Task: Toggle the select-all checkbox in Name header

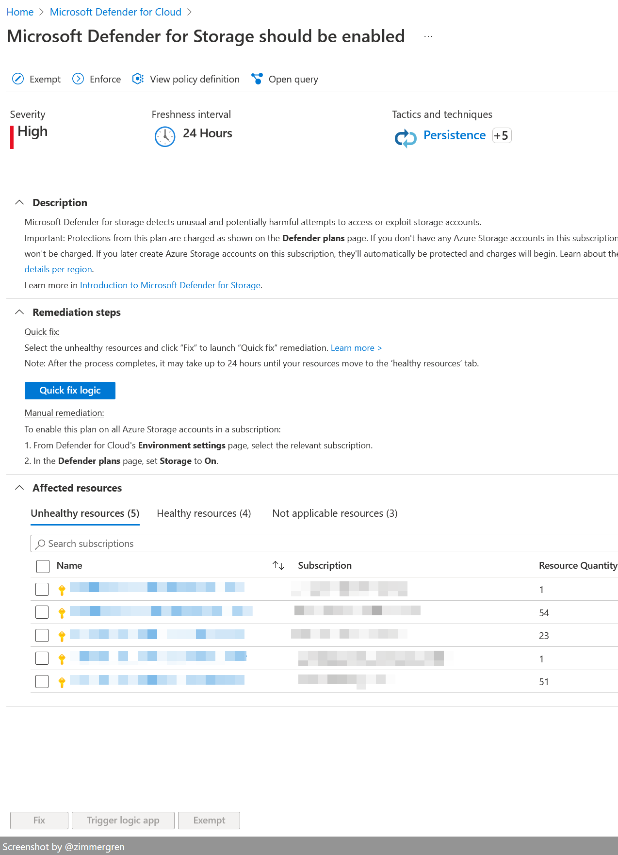Action: [43, 566]
